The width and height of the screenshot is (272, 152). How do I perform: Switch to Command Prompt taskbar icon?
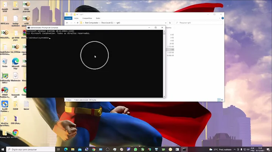pyautogui.click(x=184, y=149)
